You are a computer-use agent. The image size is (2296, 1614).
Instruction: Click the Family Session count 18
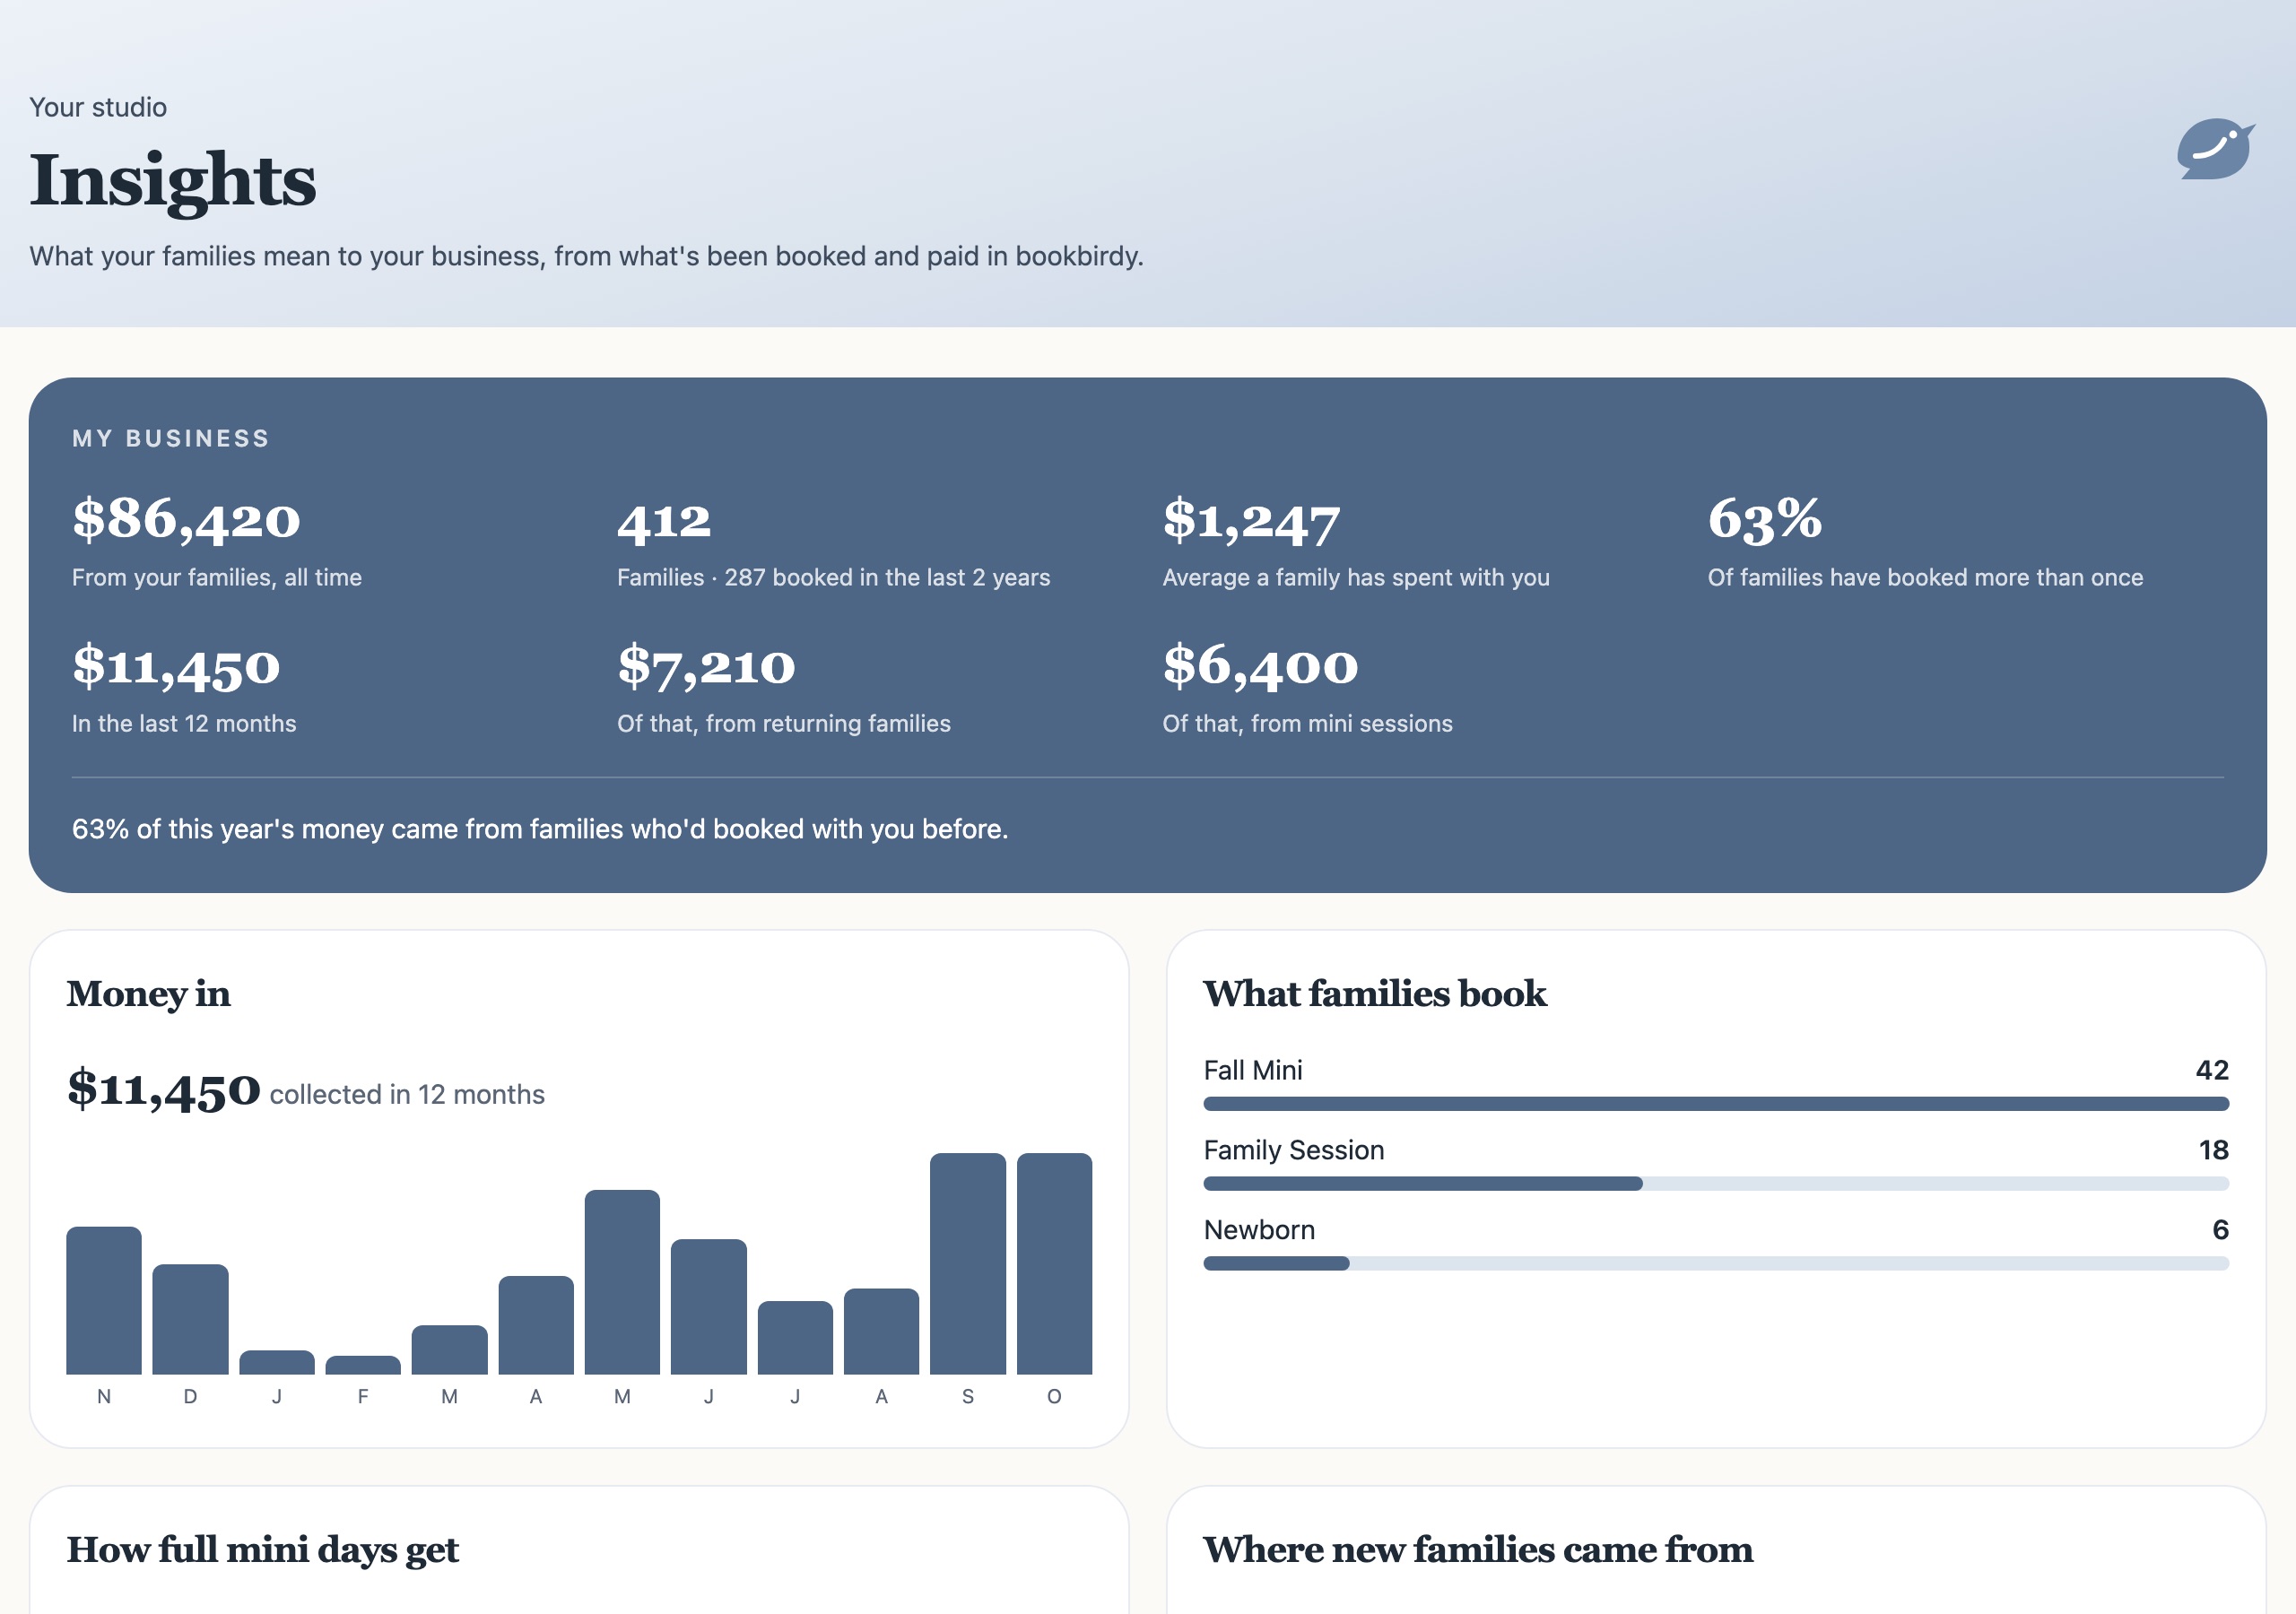(2213, 1150)
